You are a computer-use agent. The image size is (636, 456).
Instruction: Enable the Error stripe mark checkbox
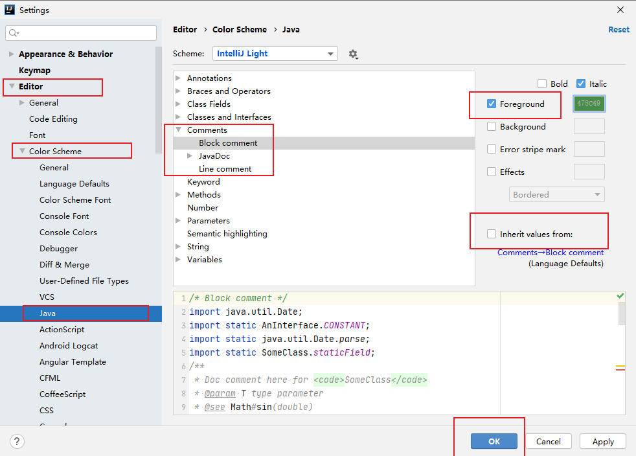tap(492, 149)
